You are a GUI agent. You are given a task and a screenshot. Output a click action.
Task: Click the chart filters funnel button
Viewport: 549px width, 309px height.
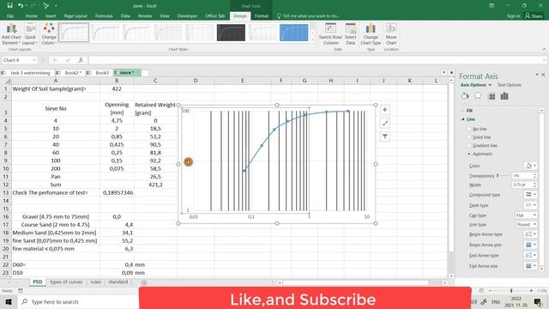click(385, 136)
